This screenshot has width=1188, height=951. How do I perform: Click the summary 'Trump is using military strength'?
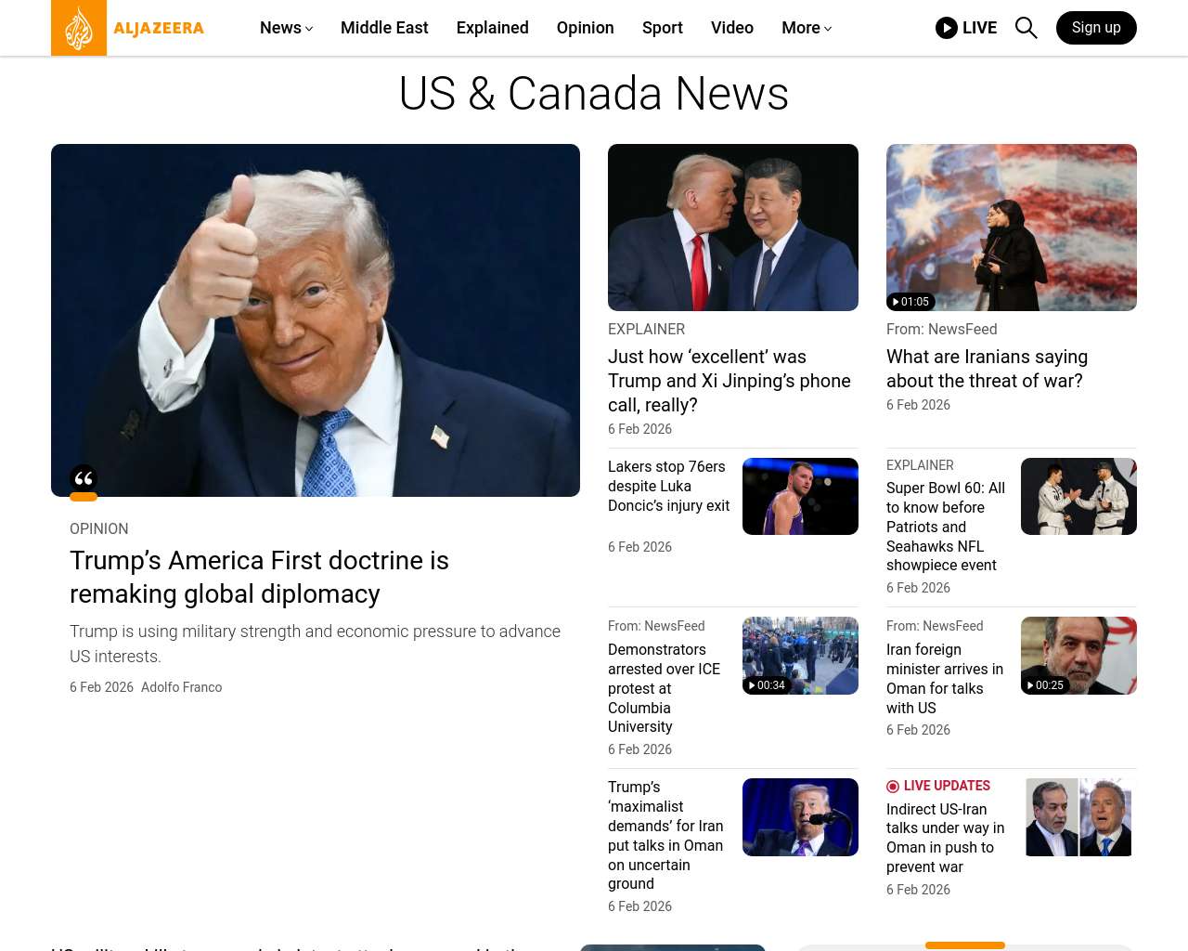point(316,644)
